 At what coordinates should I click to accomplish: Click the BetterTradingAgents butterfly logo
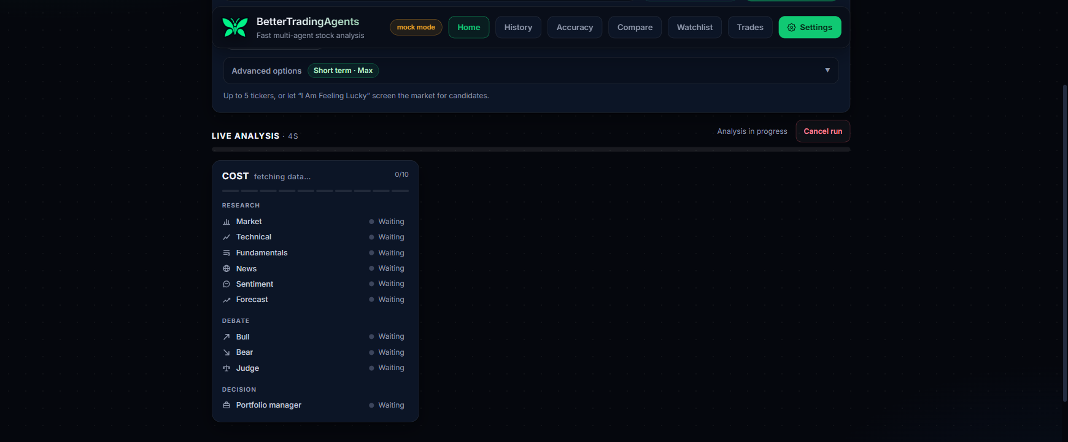point(234,27)
